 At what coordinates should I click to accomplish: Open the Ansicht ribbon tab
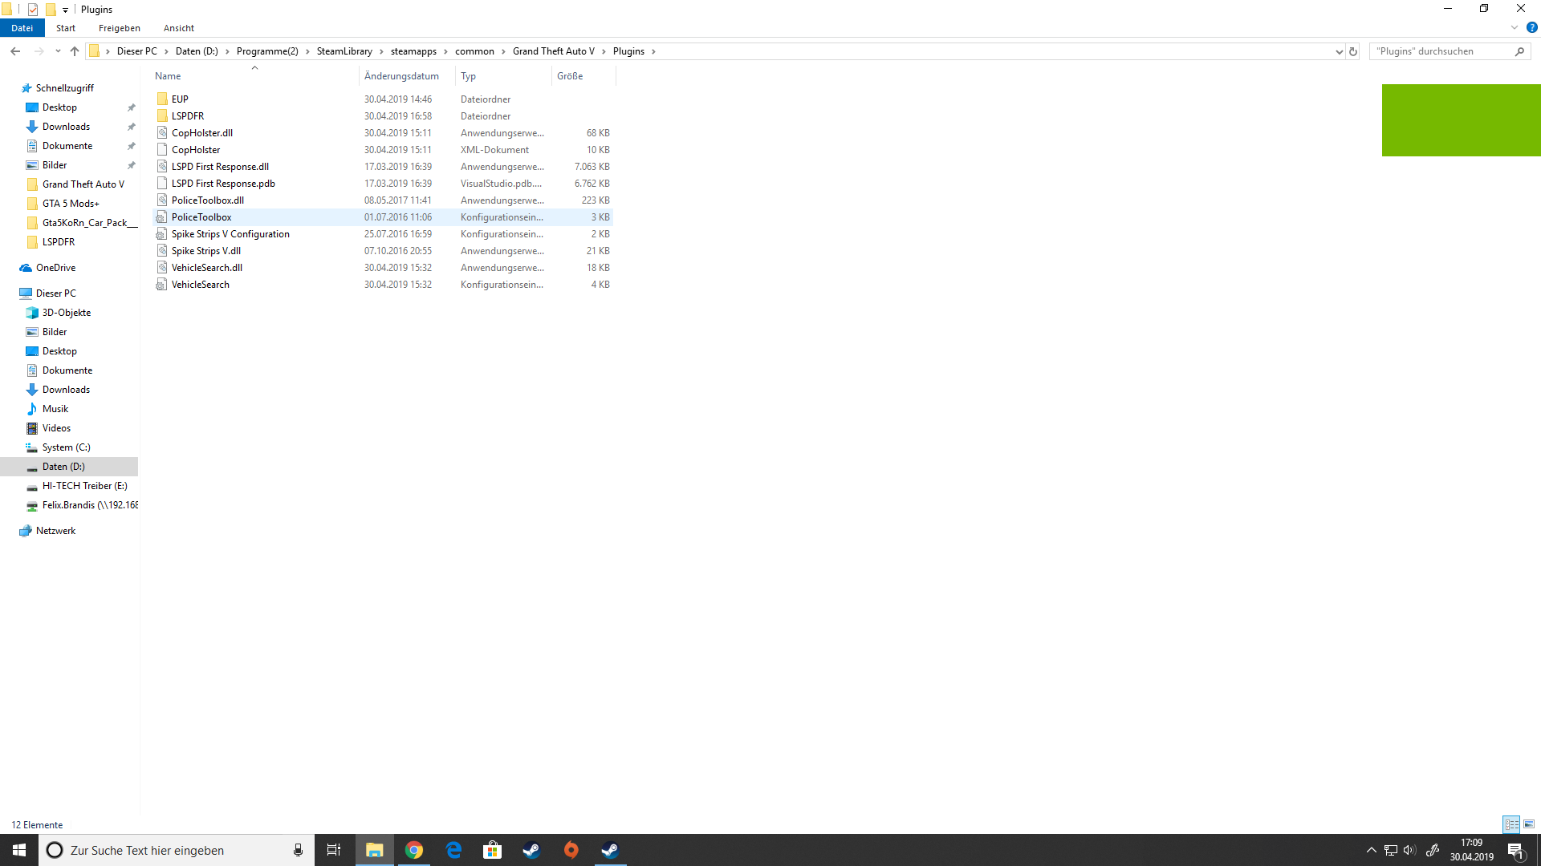coord(178,28)
